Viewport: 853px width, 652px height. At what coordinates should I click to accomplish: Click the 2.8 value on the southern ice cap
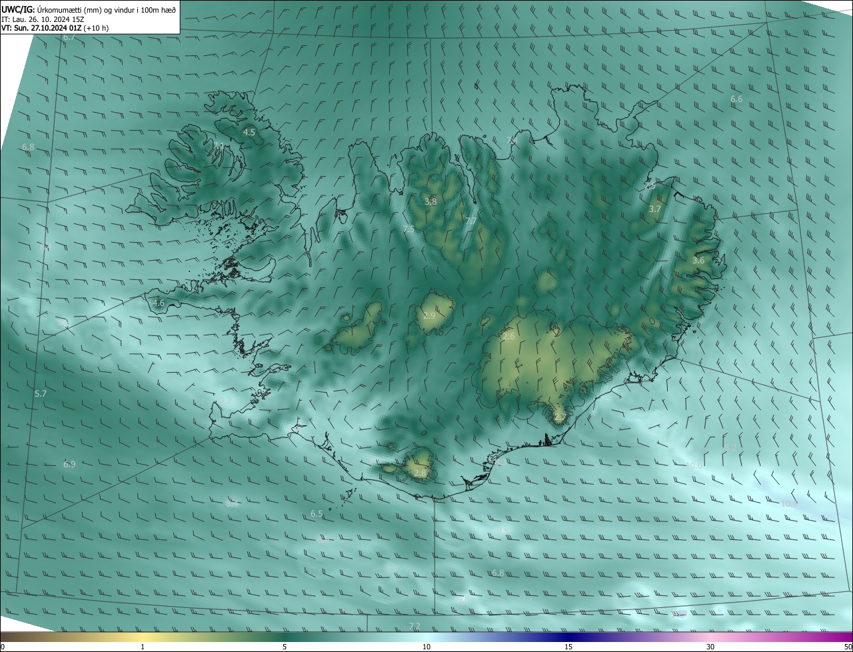point(420,473)
